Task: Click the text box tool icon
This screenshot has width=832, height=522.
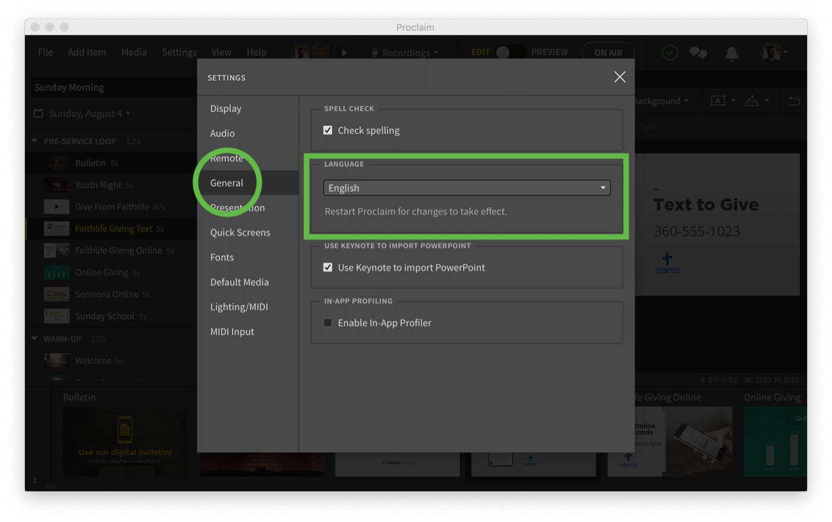Action: coord(718,101)
